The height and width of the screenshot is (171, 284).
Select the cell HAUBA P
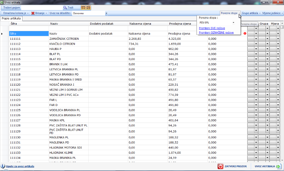69,49
